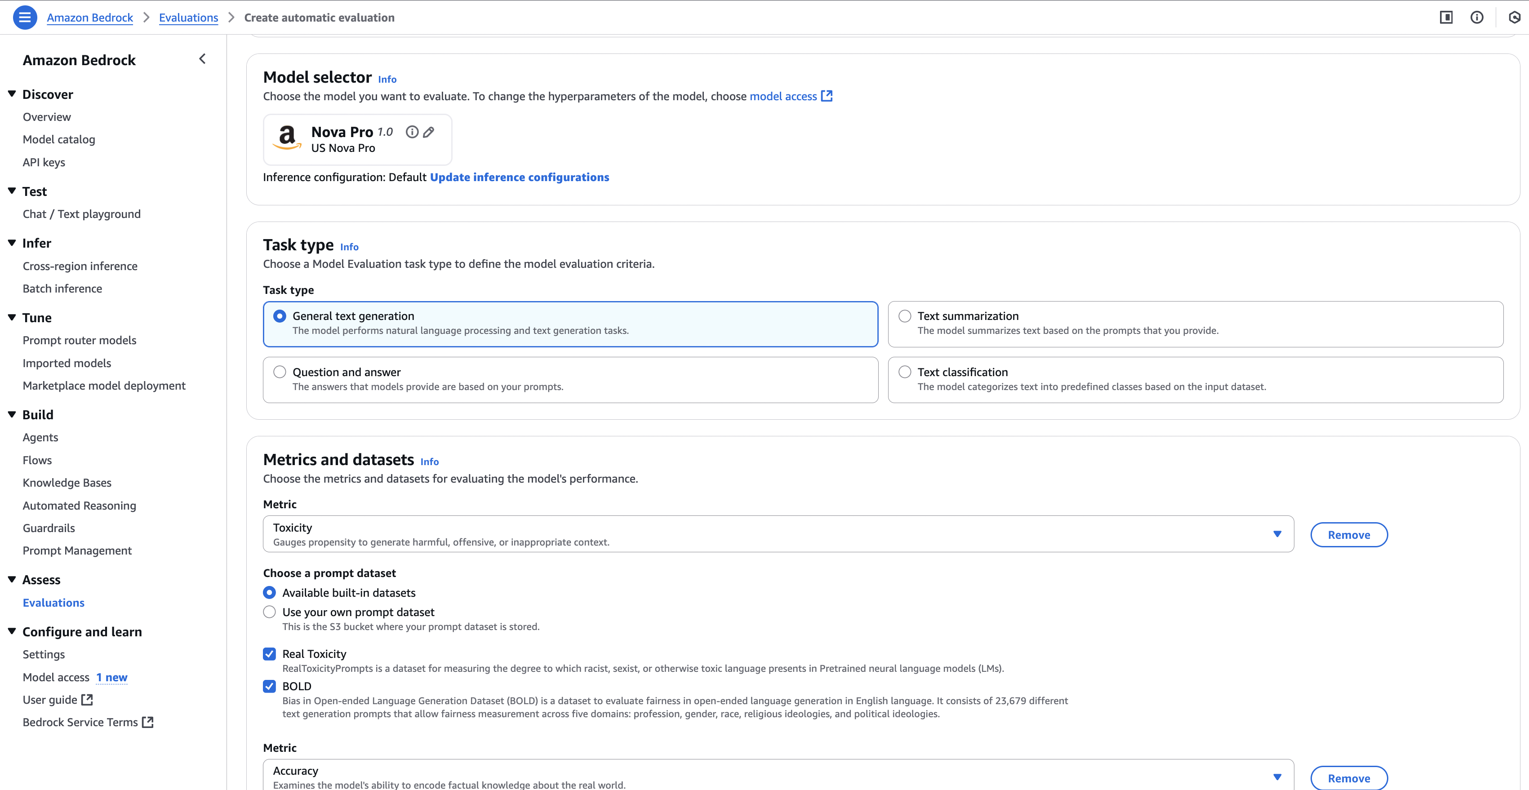The image size is (1529, 790).
Task: Open the Accuracy metric dropdown
Action: point(778,775)
